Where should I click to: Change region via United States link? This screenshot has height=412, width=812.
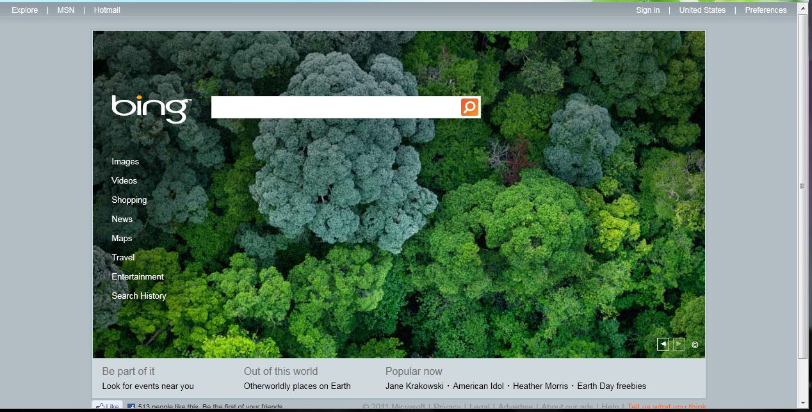tap(702, 10)
